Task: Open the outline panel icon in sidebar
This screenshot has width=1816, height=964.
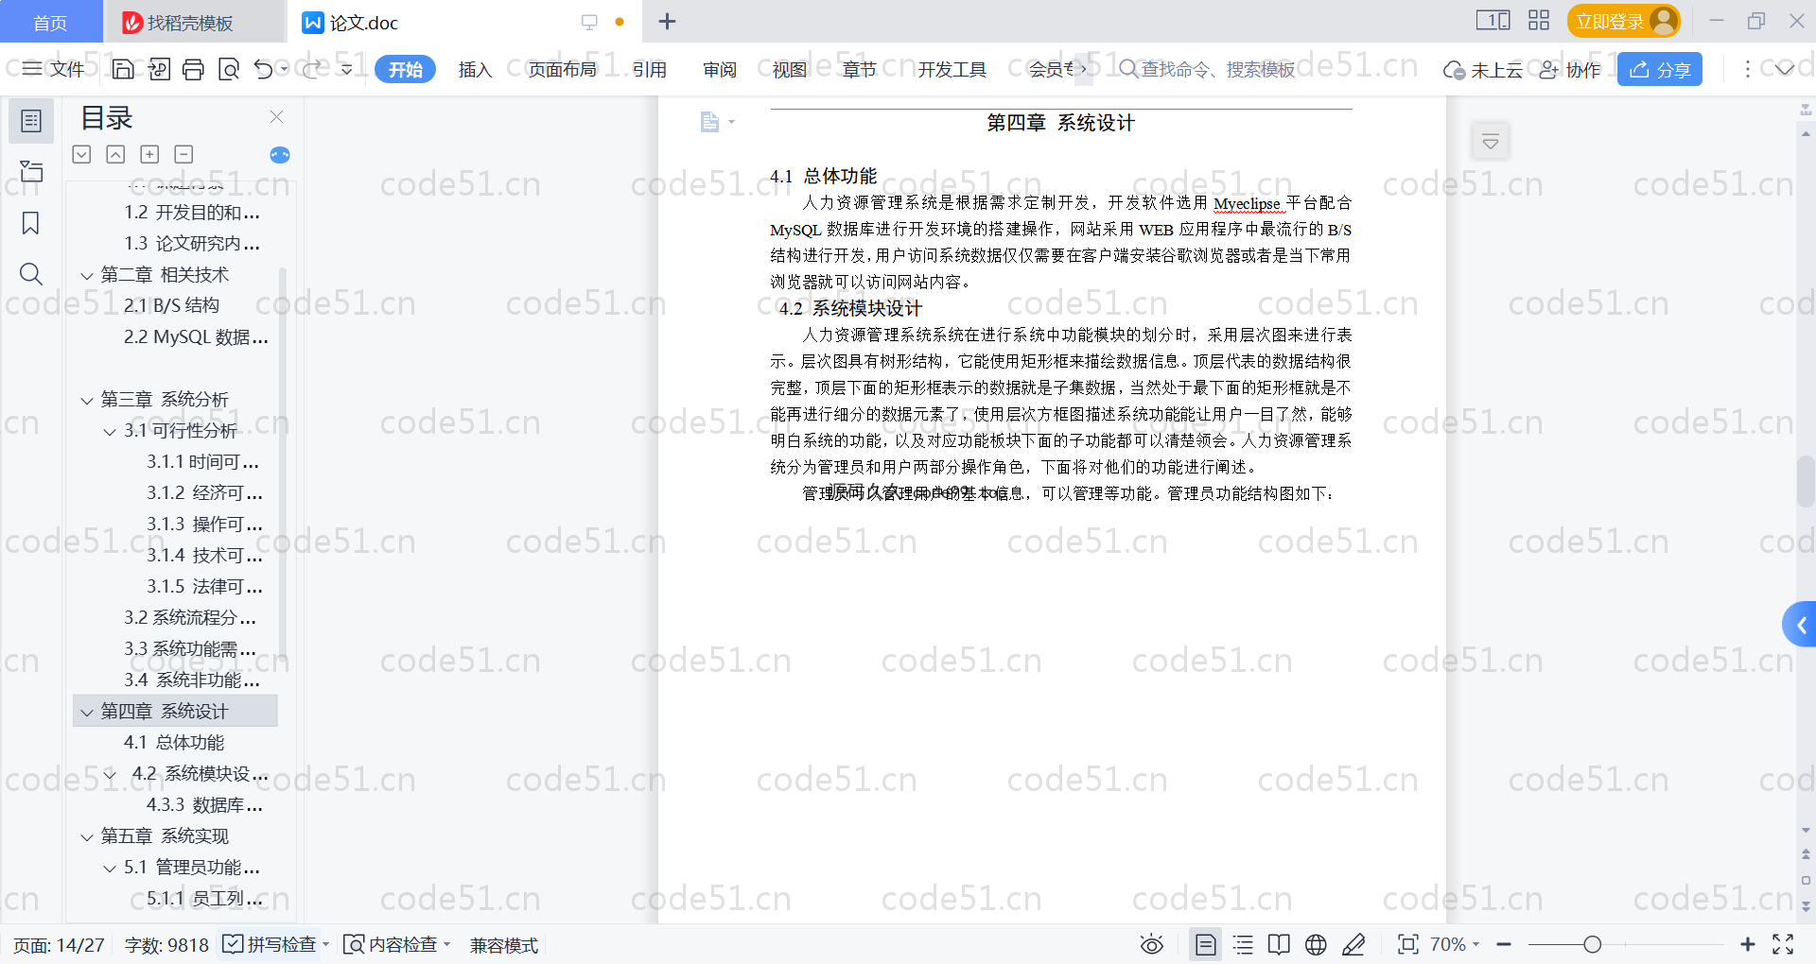Action: [31, 121]
